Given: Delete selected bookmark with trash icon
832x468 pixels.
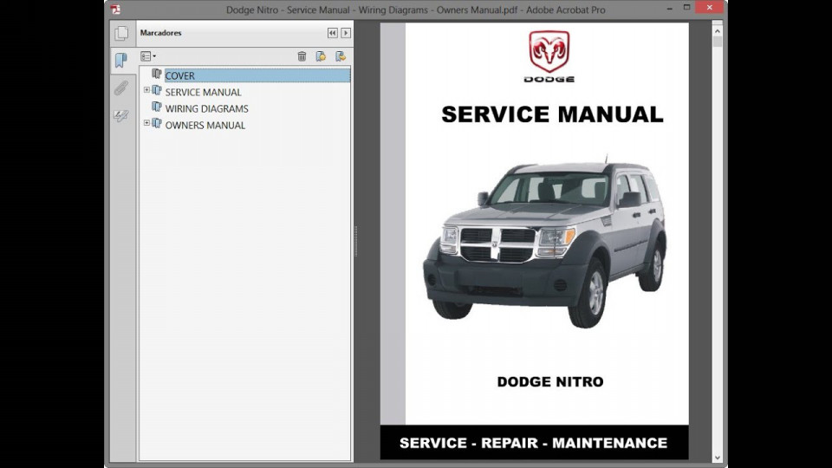Looking at the screenshot, I should [302, 56].
